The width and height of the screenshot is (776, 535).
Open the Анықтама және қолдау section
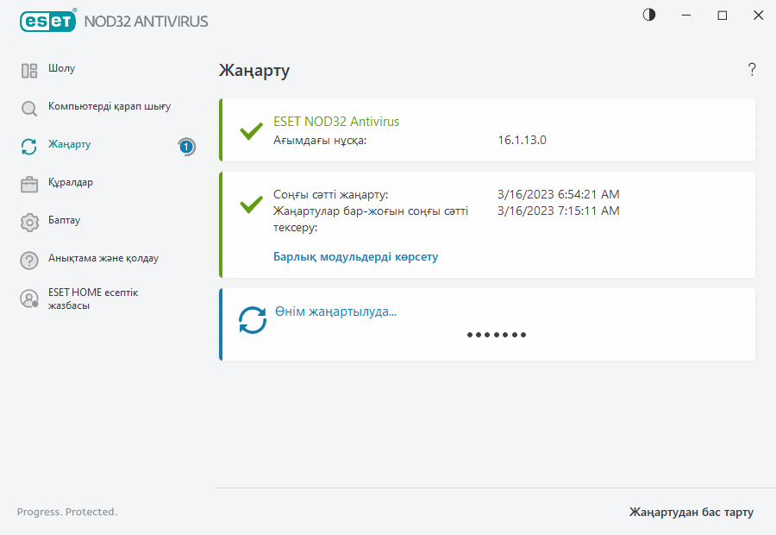(103, 258)
